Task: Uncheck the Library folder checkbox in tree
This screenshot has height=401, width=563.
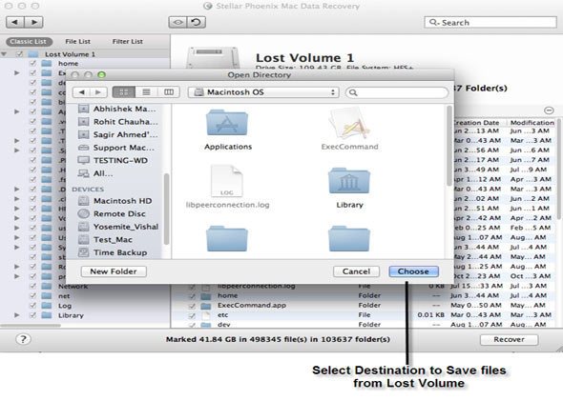Action: (33, 315)
